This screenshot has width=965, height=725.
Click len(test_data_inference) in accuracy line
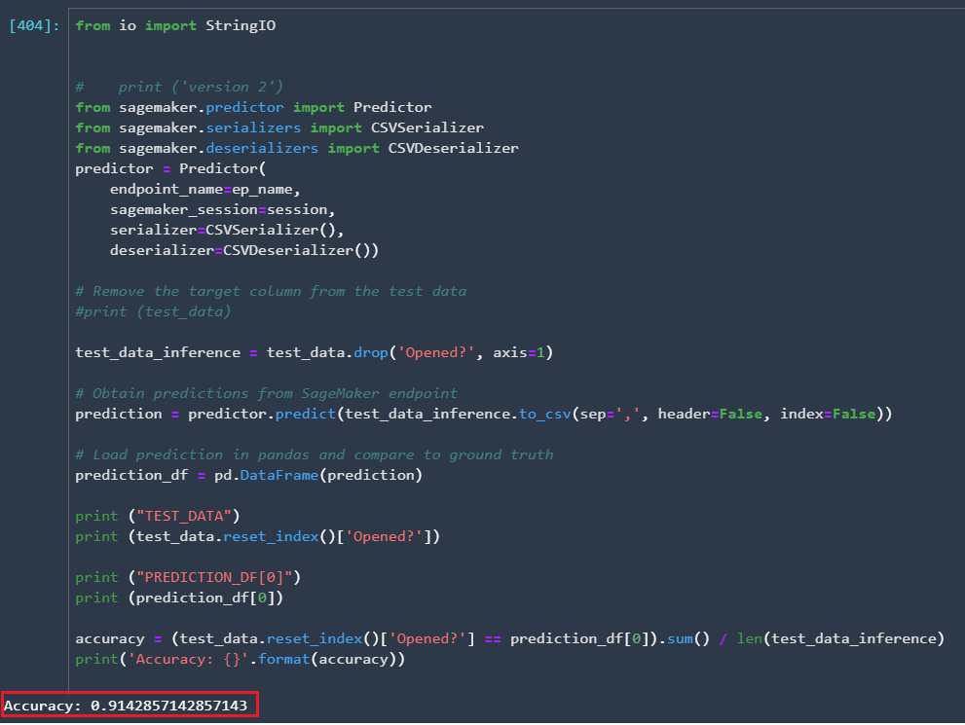pos(840,639)
